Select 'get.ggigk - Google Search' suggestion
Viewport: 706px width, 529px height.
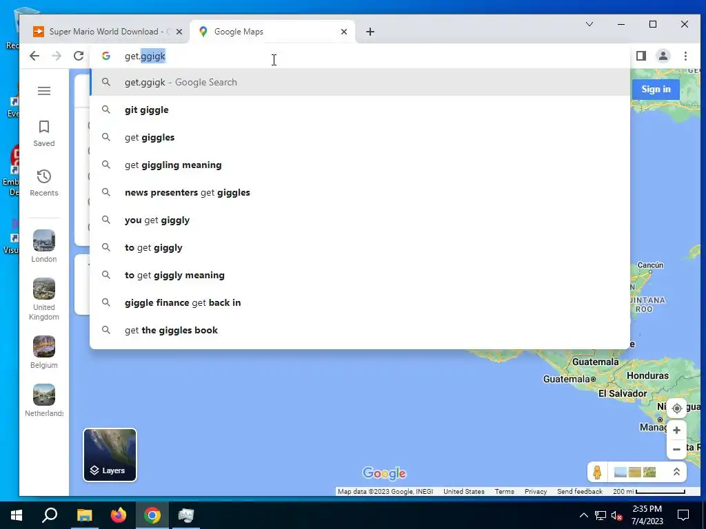coord(360,83)
